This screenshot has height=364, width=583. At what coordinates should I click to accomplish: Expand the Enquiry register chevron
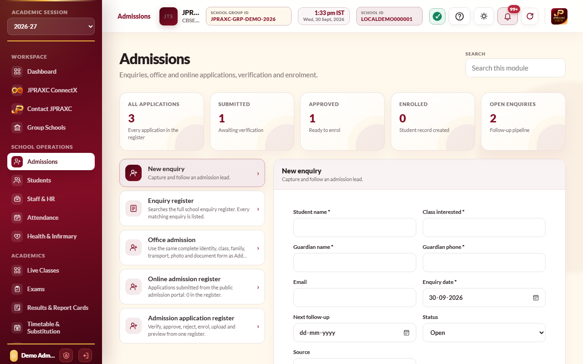tap(258, 208)
